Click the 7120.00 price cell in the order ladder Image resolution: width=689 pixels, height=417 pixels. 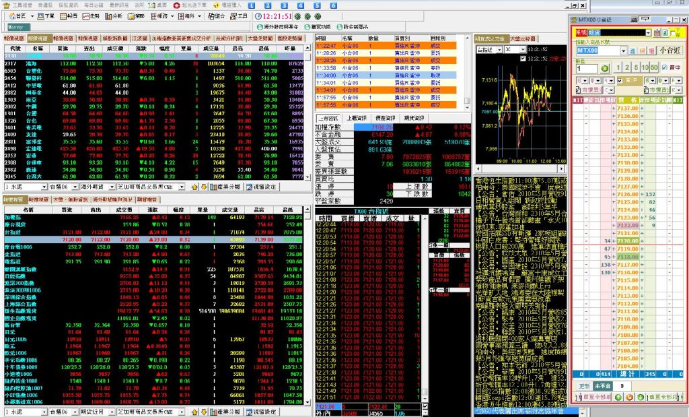(628, 241)
